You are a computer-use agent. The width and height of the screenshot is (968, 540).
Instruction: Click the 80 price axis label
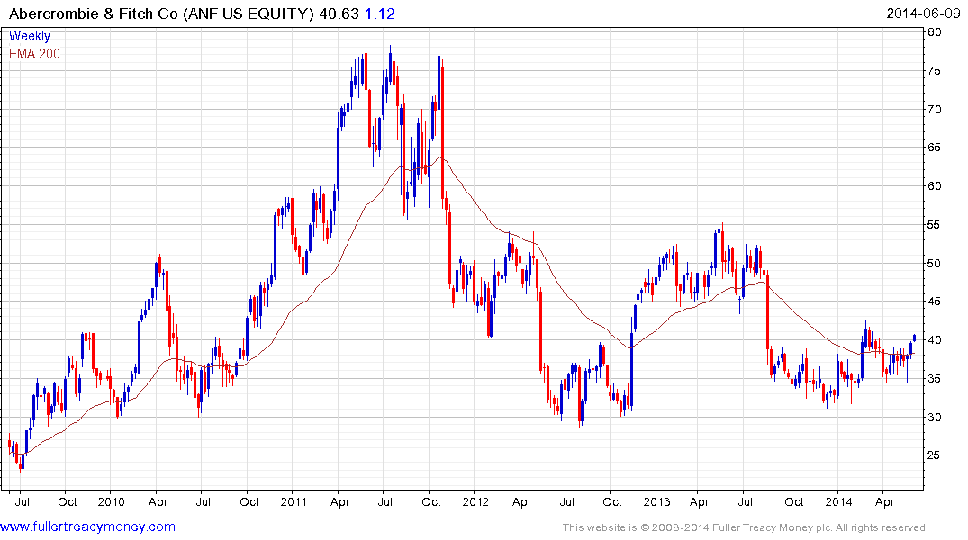tap(935, 32)
